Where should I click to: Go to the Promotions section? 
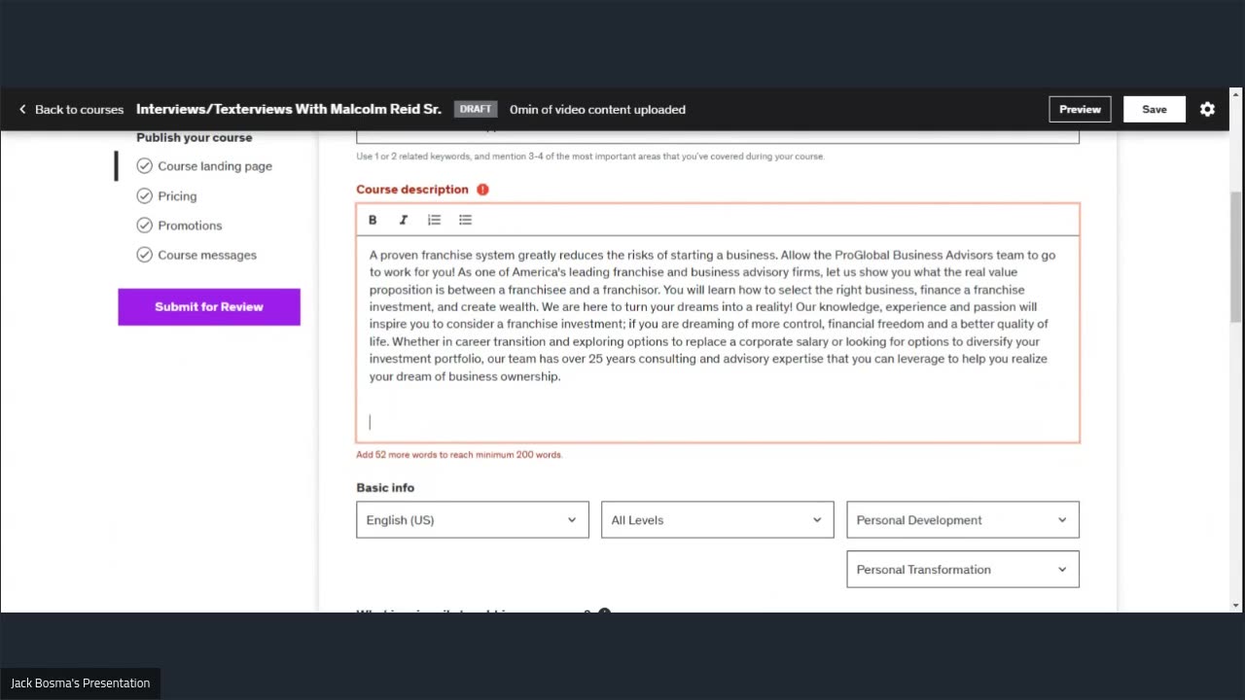point(190,226)
